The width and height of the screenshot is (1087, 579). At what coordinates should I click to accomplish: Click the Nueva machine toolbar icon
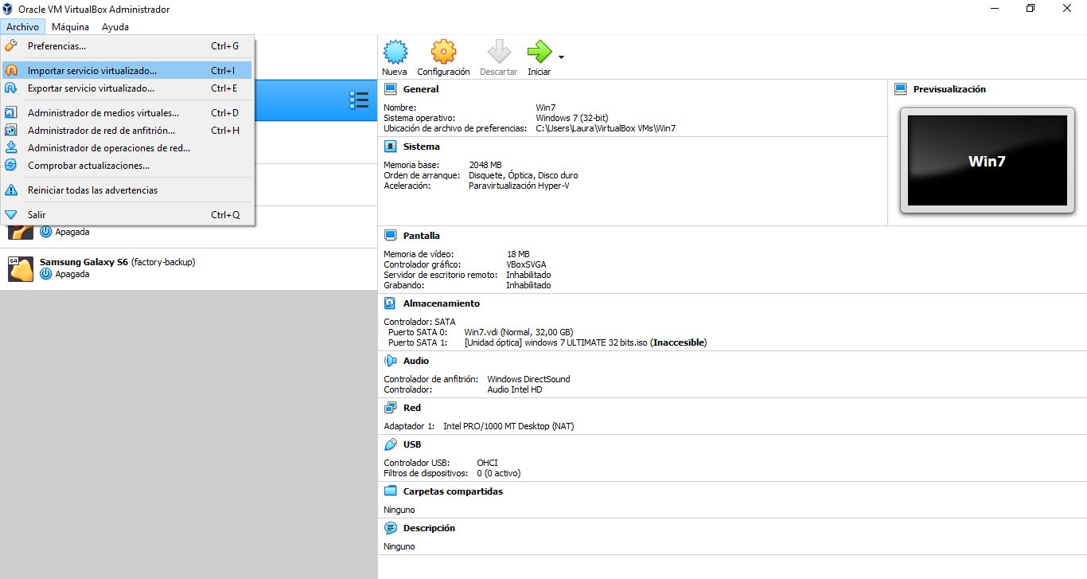pos(395,53)
